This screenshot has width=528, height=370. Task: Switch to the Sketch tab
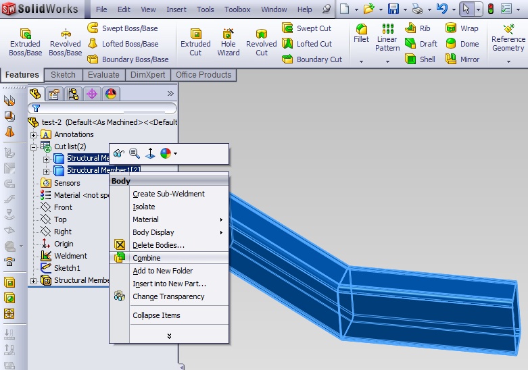coord(64,75)
